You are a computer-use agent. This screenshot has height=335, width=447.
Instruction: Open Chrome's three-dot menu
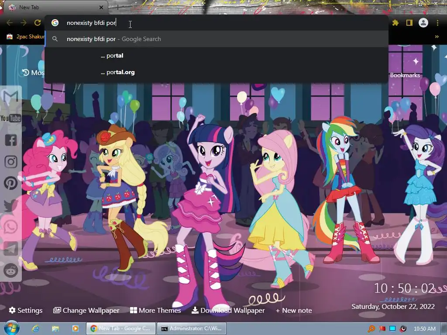[437, 23]
